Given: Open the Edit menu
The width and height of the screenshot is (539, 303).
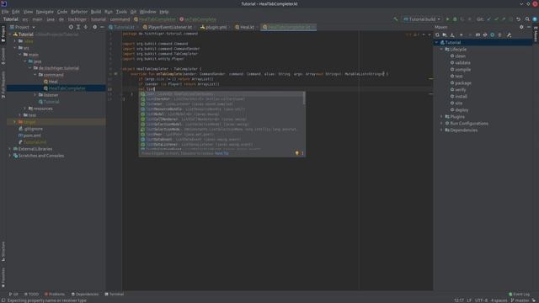Looking at the screenshot, I should [x=16, y=12].
